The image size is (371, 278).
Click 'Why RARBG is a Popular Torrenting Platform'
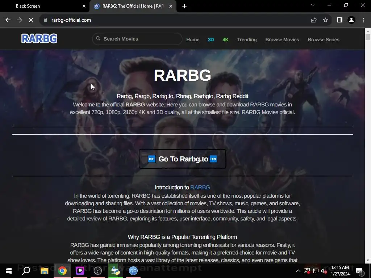pyautogui.click(x=182, y=237)
